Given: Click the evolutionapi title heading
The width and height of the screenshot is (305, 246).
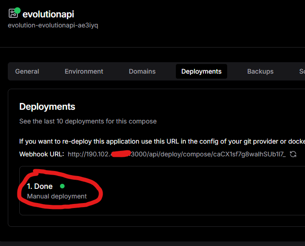Looking at the screenshot, I should pyautogui.click(x=48, y=14).
